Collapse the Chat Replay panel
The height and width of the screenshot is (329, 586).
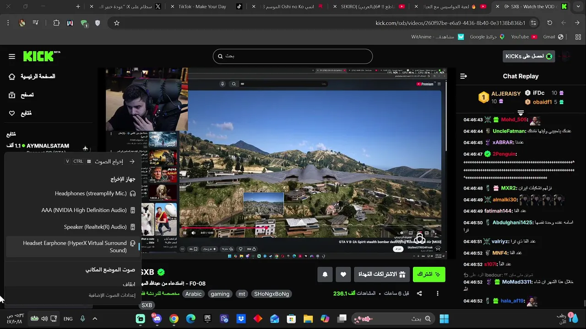(x=463, y=76)
